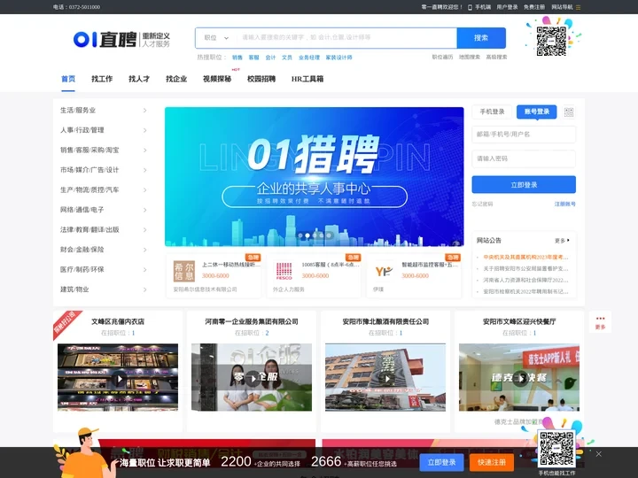
Task: Select the last carousel dot on banner
Action: (x=329, y=235)
